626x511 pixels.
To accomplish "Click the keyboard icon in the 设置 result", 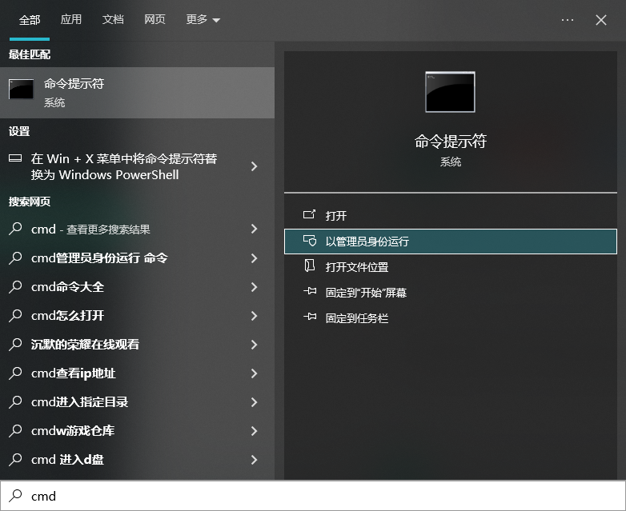I will [x=15, y=159].
